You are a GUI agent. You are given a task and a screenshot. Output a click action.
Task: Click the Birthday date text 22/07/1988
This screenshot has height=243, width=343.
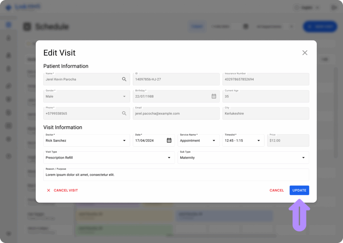(x=144, y=96)
